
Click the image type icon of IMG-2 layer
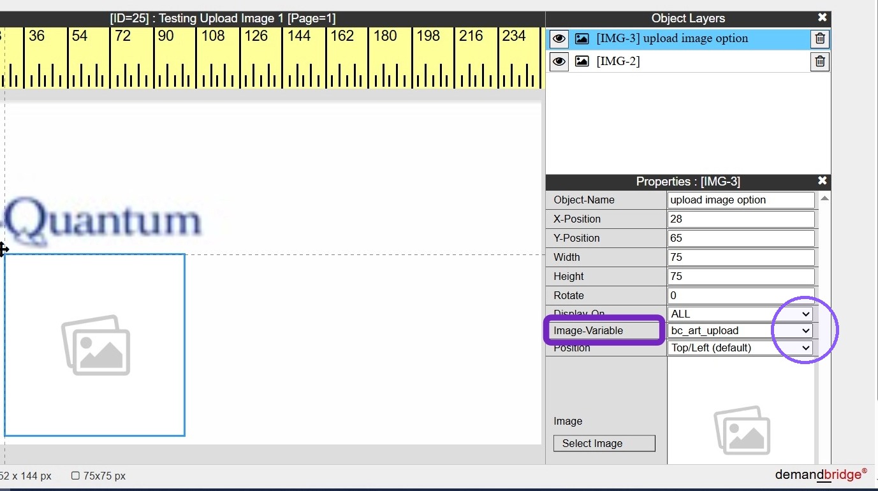click(x=582, y=62)
